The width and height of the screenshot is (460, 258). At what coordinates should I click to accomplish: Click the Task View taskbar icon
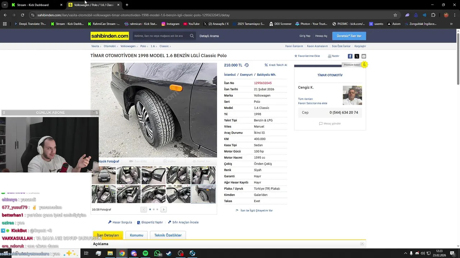pyautogui.click(x=86, y=253)
